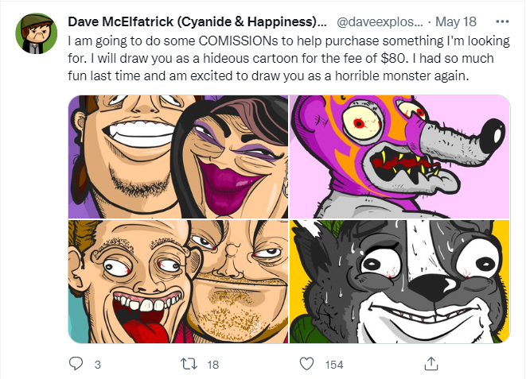Click the reply speech bubble icon
526x379 pixels.
[76, 363]
